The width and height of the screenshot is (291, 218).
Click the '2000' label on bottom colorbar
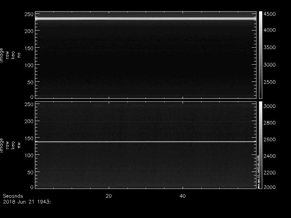(270, 187)
